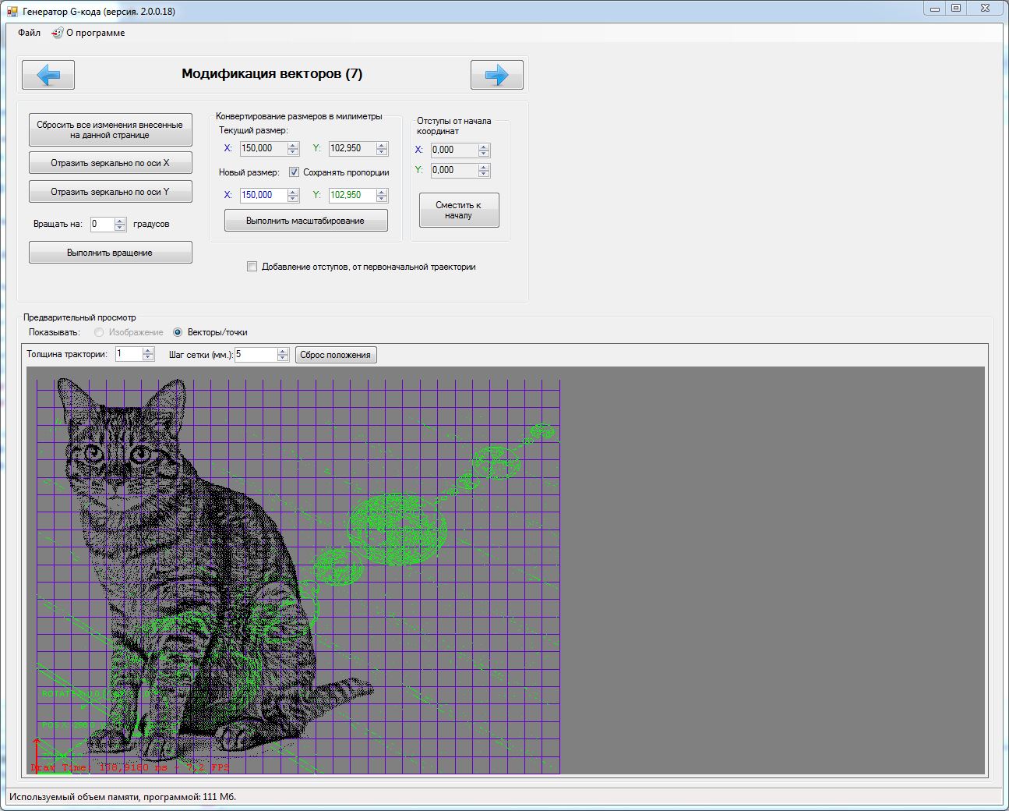Decrease offset Y value
Viewport: 1009px width, 811px height.
tap(484, 174)
